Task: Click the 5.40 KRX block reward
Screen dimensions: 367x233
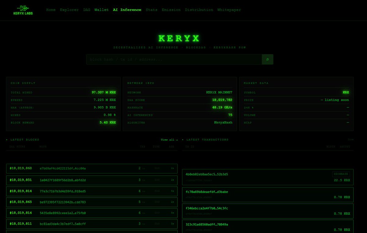Action: pyautogui.click(x=108, y=122)
